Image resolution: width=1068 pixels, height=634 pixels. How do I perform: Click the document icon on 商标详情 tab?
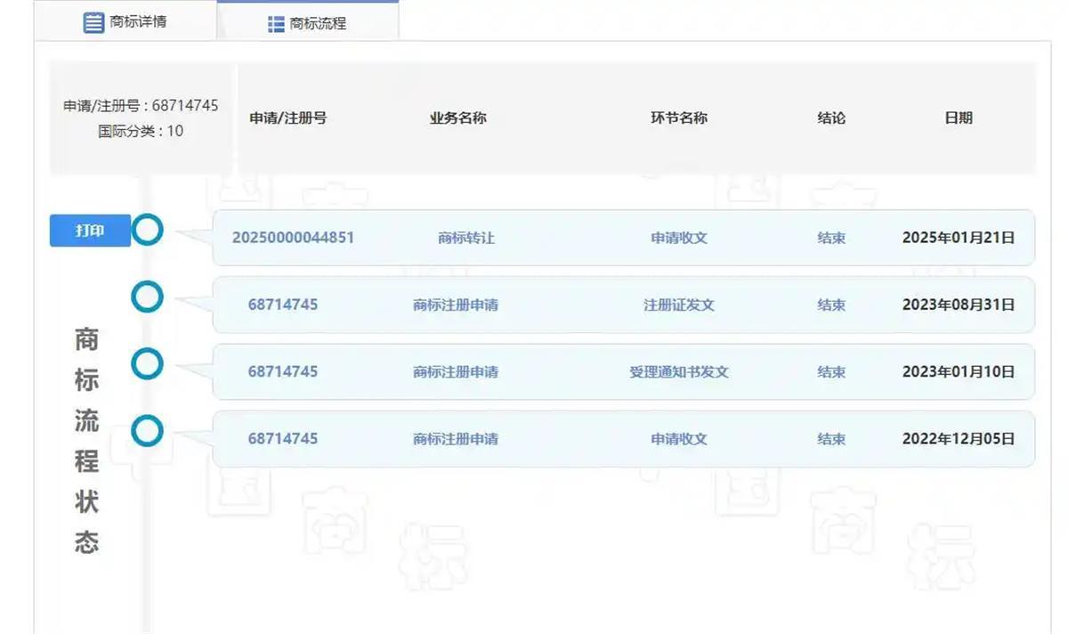pyautogui.click(x=94, y=21)
